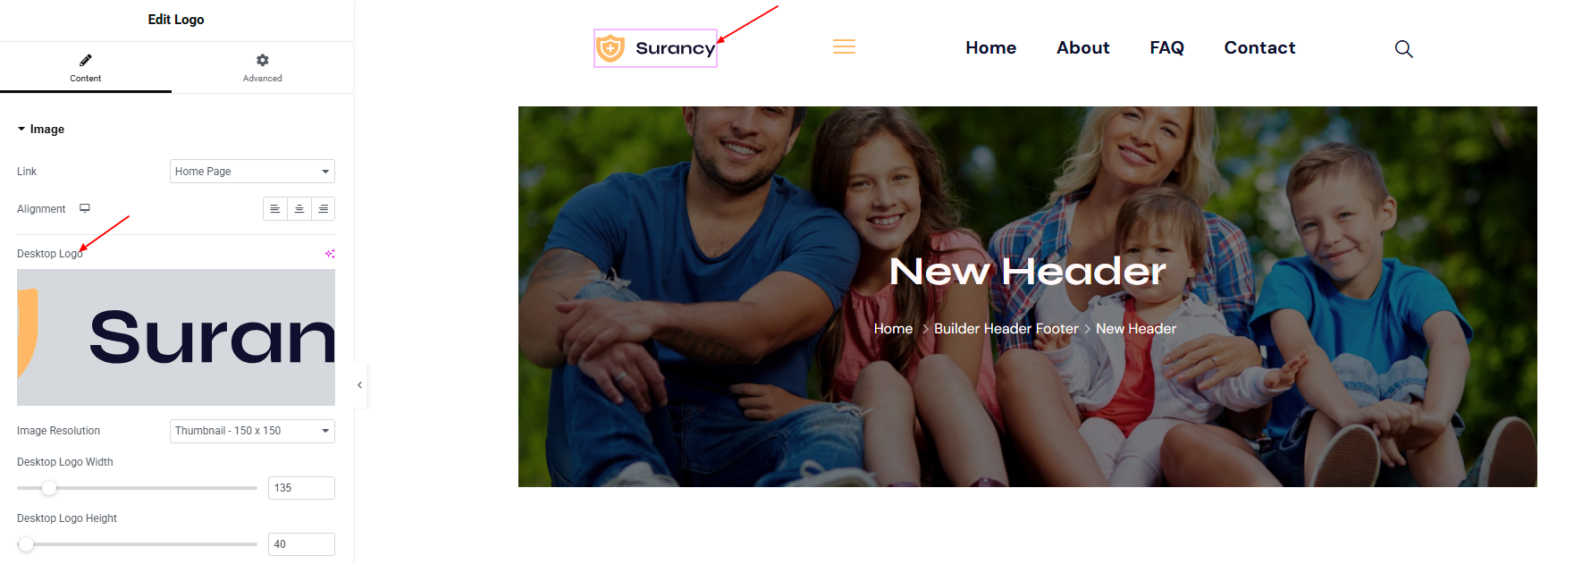This screenshot has width=1574, height=564.
Task: Click Builder Header Footer breadcrumb link
Action: pyautogui.click(x=1006, y=329)
